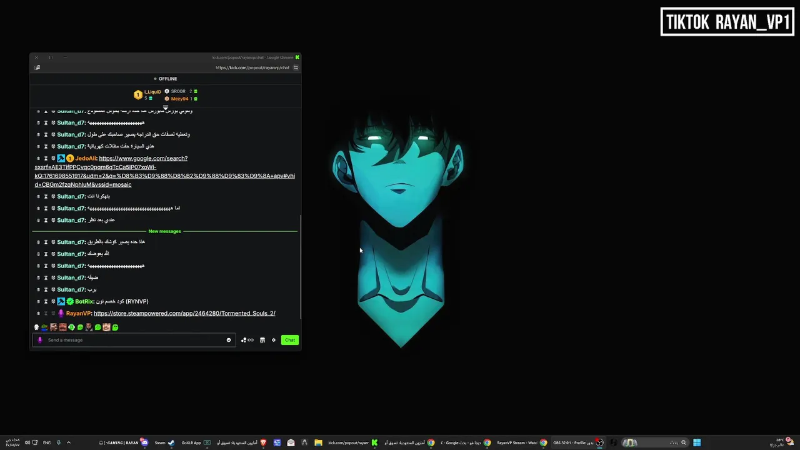Image resolution: width=800 pixels, height=450 pixels.
Task: Click the BotRix username in chat
Action: point(84,301)
